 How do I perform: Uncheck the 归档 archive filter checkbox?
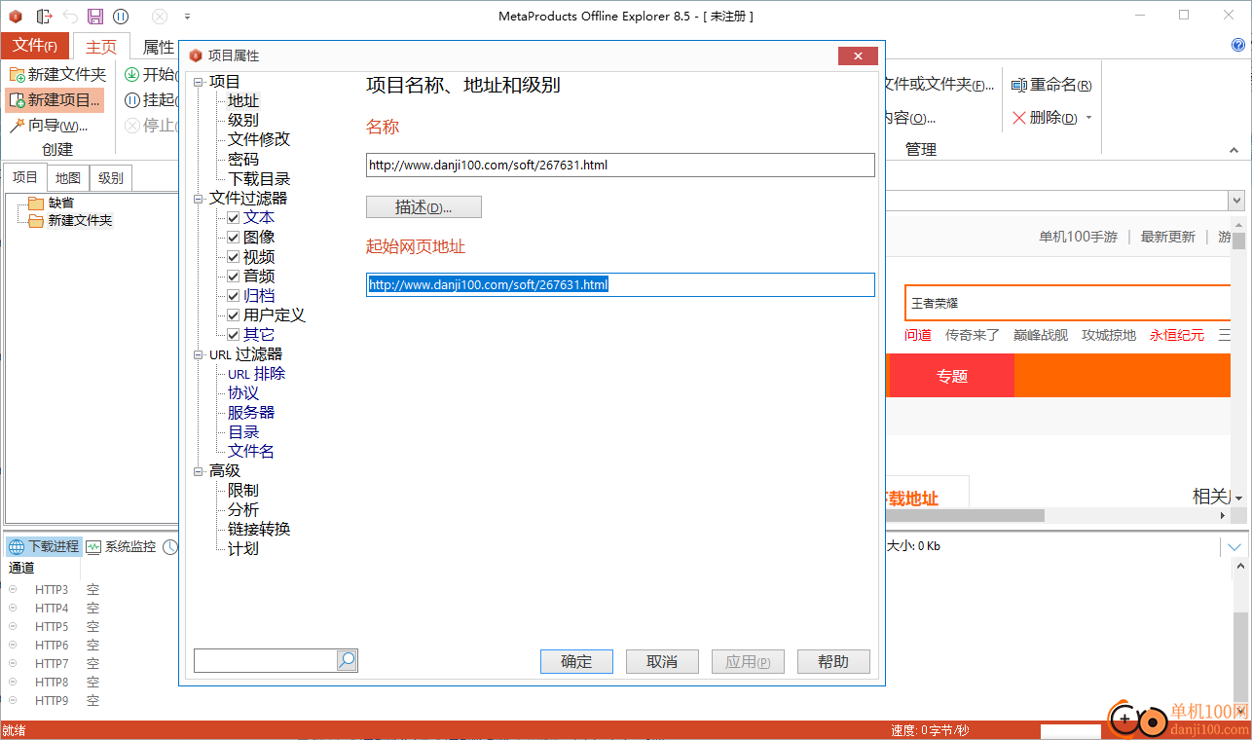pos(234,296)
